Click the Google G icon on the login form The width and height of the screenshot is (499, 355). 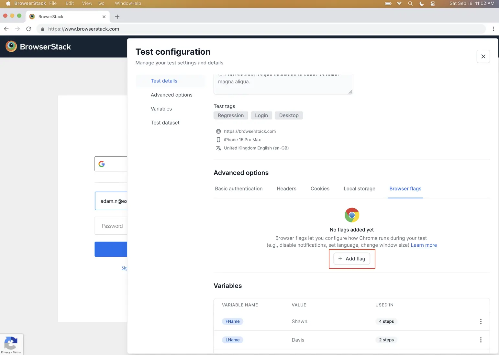pyautogui.click(x=102, y=164)
